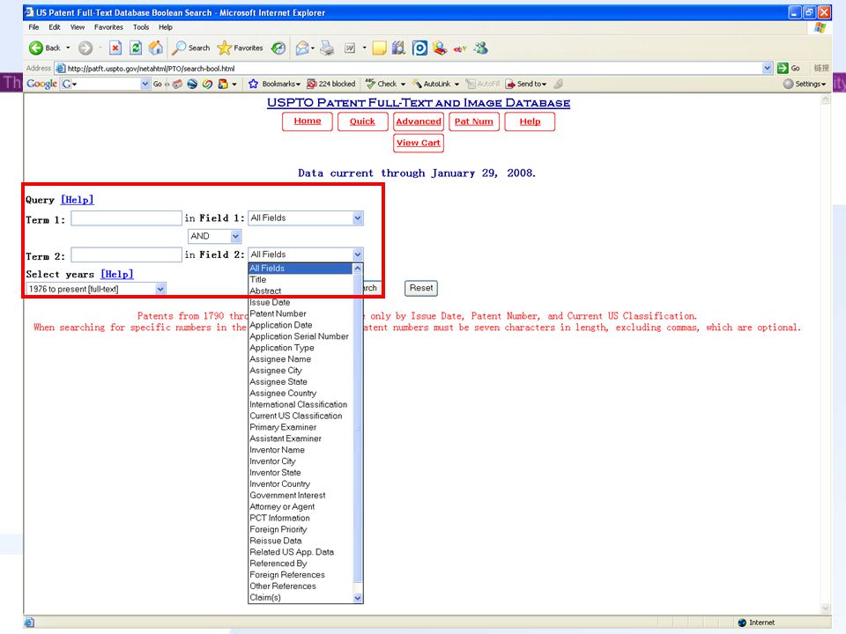Open the Select years Help link

117,274
